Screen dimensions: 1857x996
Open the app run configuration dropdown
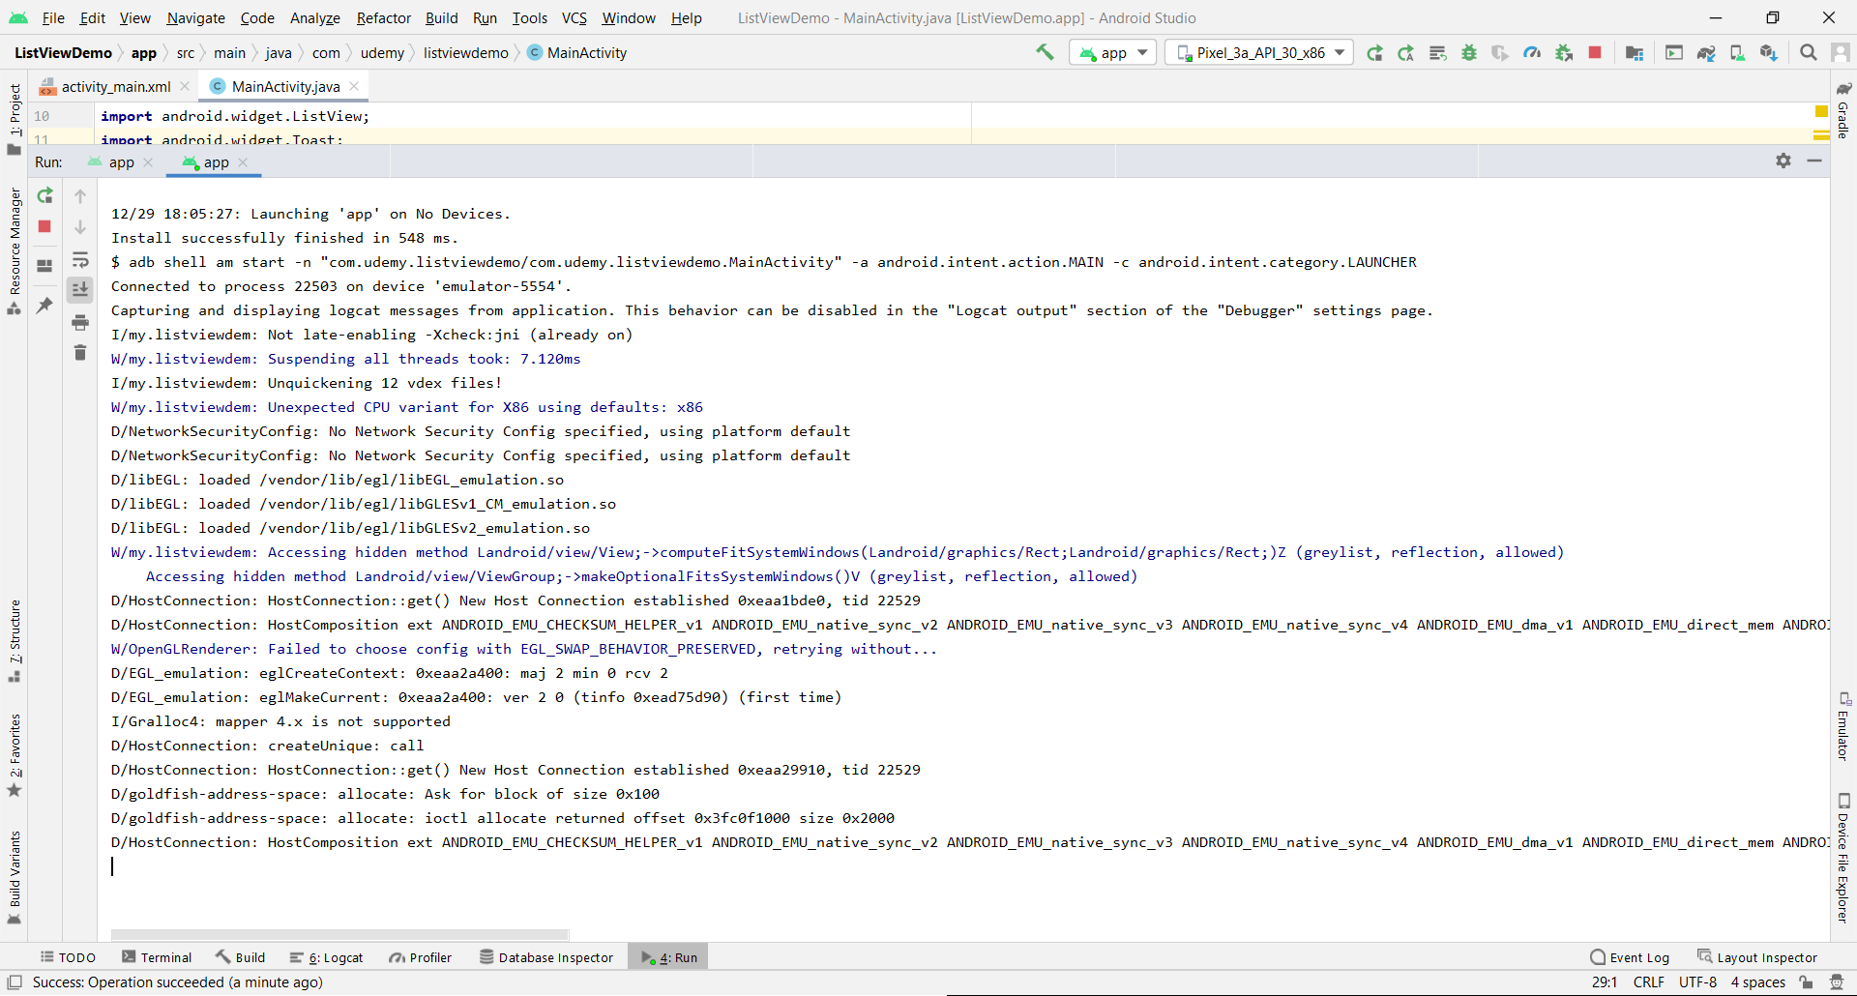coord(1113,52)
